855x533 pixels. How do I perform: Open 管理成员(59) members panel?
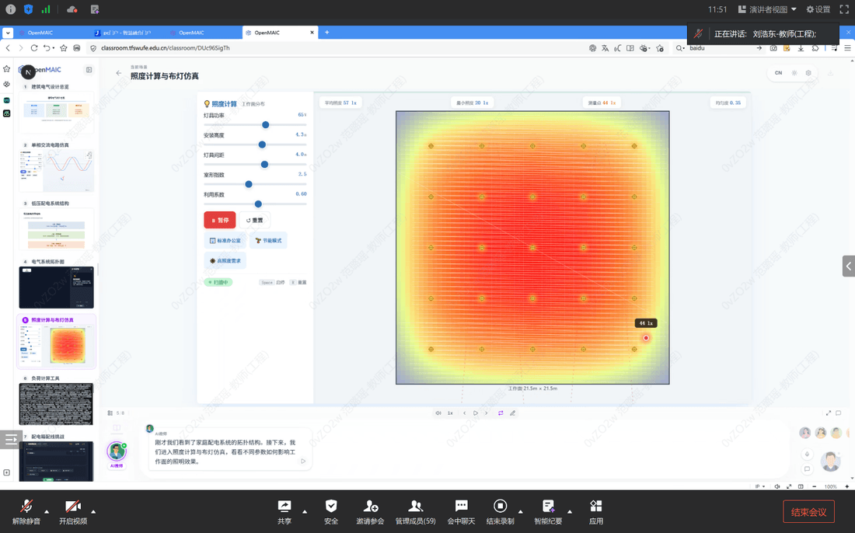point(416,512)
